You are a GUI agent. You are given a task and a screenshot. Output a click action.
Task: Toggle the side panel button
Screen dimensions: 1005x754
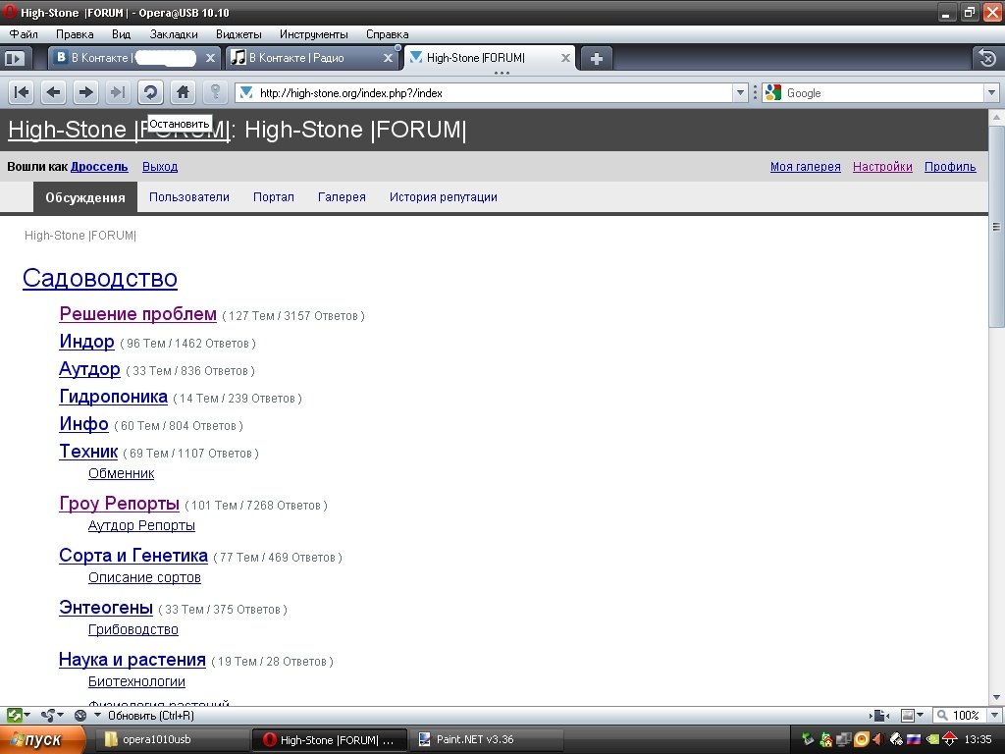pos(14,58)
